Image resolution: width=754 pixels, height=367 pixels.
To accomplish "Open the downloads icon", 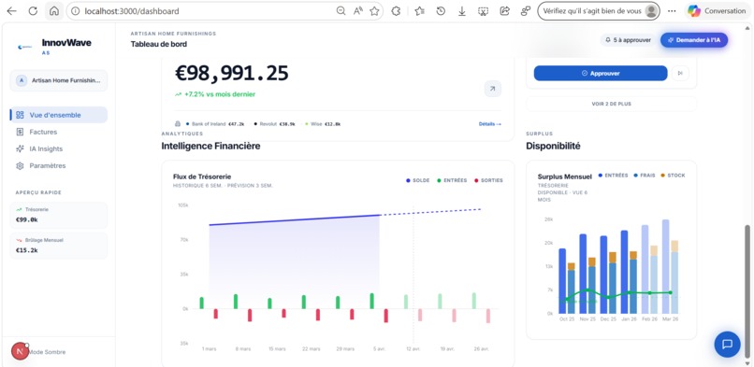I will pyautogui.click(x=461, y=11).
